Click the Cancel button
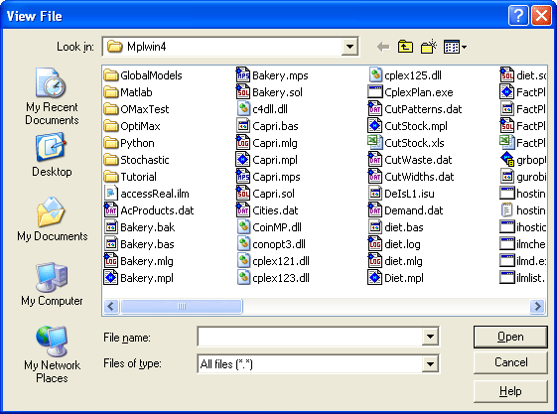This screenshot has width=557, height=414. pyautogui.click(x=510, y=362)
